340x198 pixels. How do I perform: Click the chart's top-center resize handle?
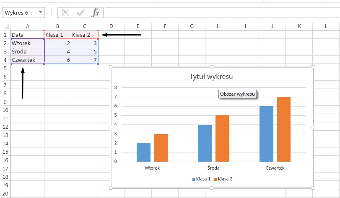[211, 67]
